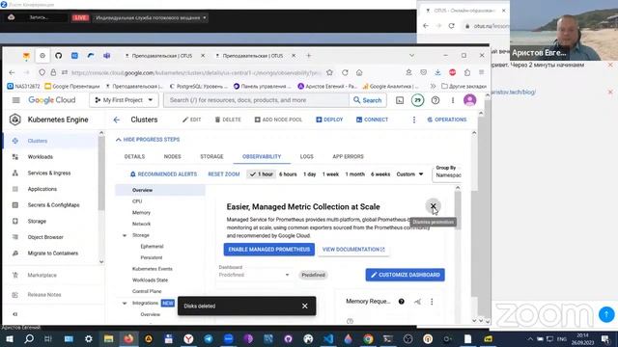Open Firefox application menu
Image resolution: width=618 pixels, height=347 pixels.
click(481, 72)
